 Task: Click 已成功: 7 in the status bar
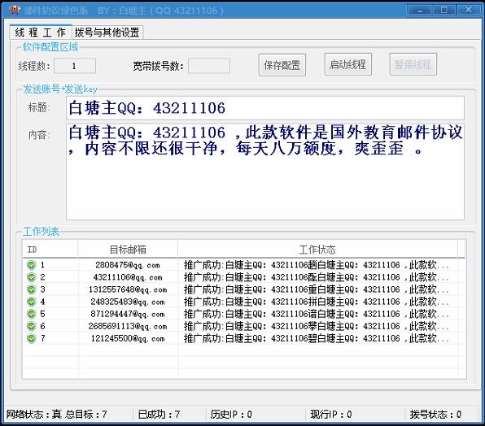click(x=159, y=415)
